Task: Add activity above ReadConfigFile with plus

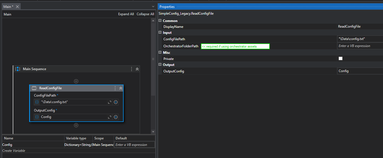Action: coord(76,81)
